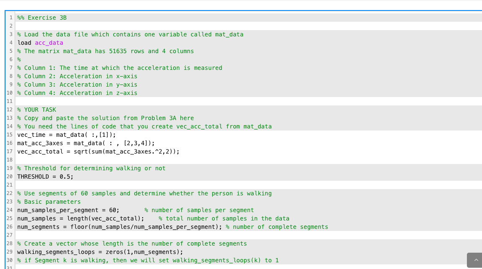The image size is (482, 269).
Task: Place cursor in the '%% Exercise 3B' heading
Action: tap(42, 18)
